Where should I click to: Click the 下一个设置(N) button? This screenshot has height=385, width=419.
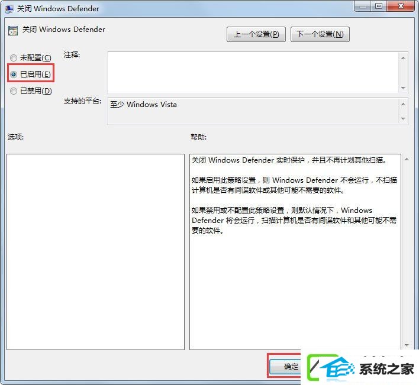[320, 34]
